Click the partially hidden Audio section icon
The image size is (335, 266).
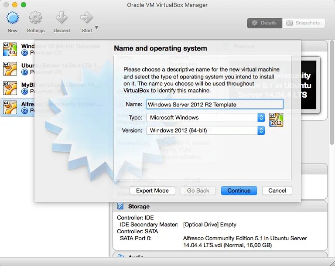[120, 256]
